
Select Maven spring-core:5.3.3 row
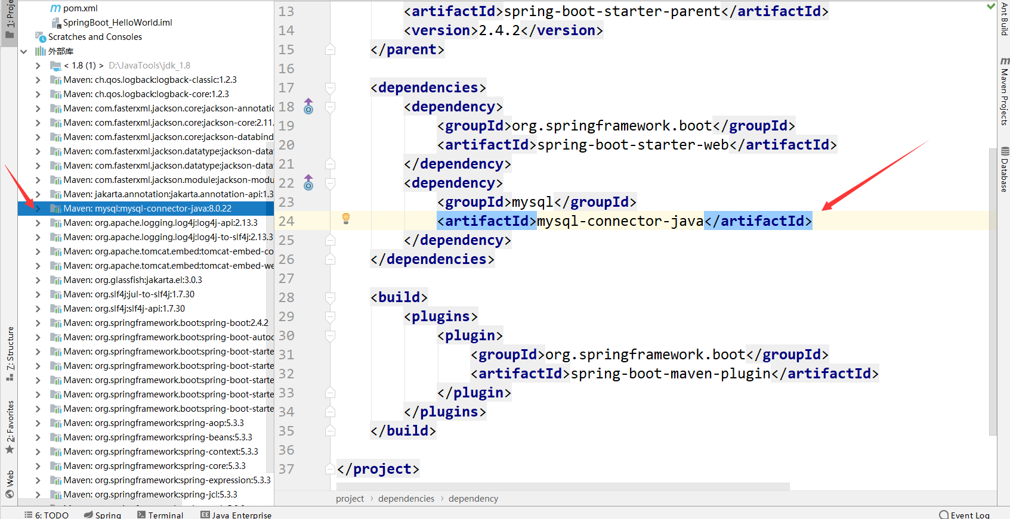click(x=146, y=466)
